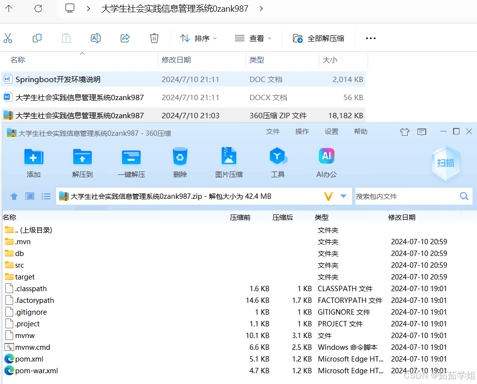Open the archive path dropdown arrow
Image resolution: width=477 pixels, height=384 pixels.
tap(343, 196)
